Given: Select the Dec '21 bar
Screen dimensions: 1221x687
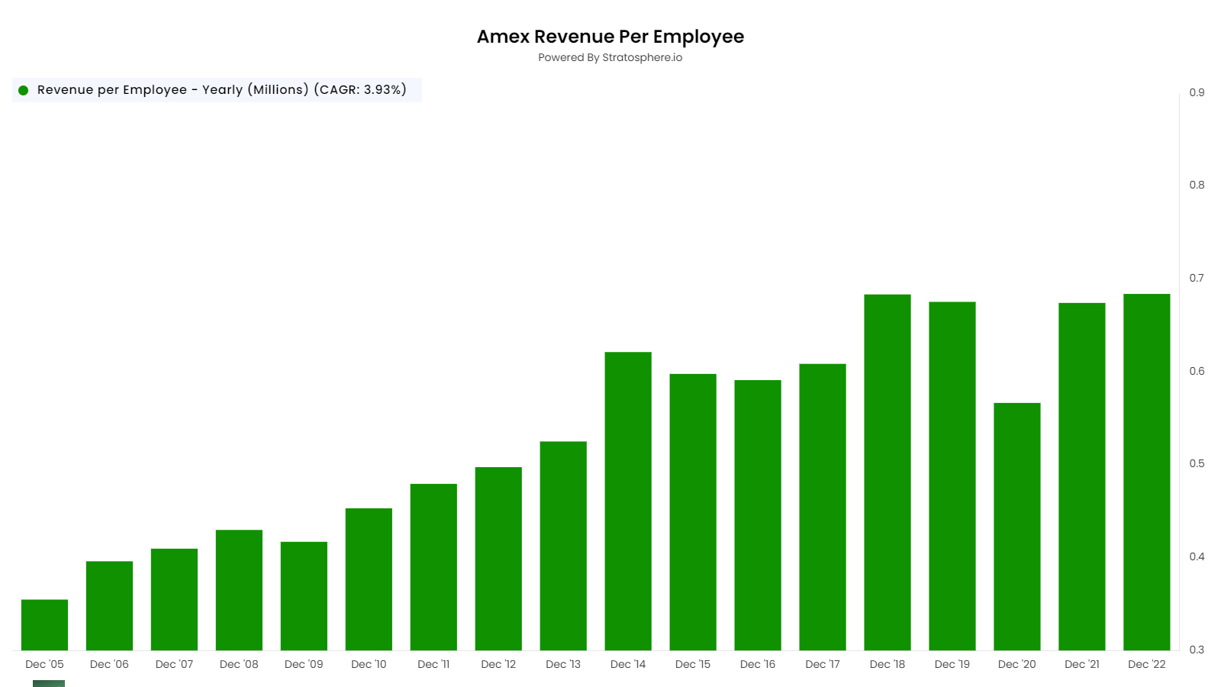Looking at the screenshot, I should click(x=1082, y=477).
